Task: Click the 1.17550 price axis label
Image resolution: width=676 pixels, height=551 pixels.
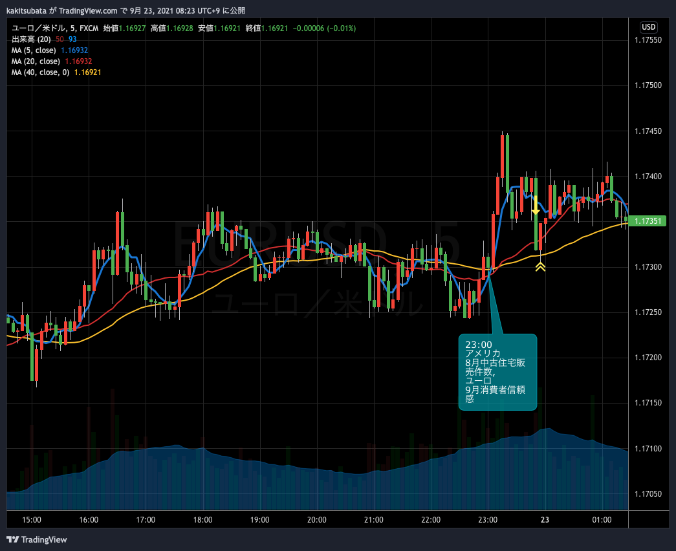Action: (x=648, y=40)
